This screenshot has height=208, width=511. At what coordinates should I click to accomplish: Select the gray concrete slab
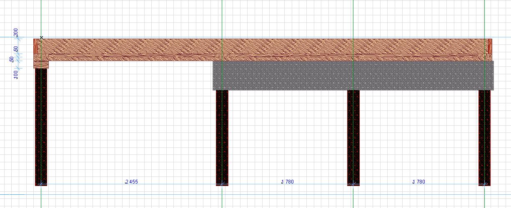tap(353, 76)
